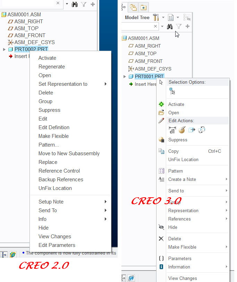Image resolution: width=237 pixels, height=282 pixels.
Task: Click Replace icon under Edit Actions
Action: pos(202,130)
